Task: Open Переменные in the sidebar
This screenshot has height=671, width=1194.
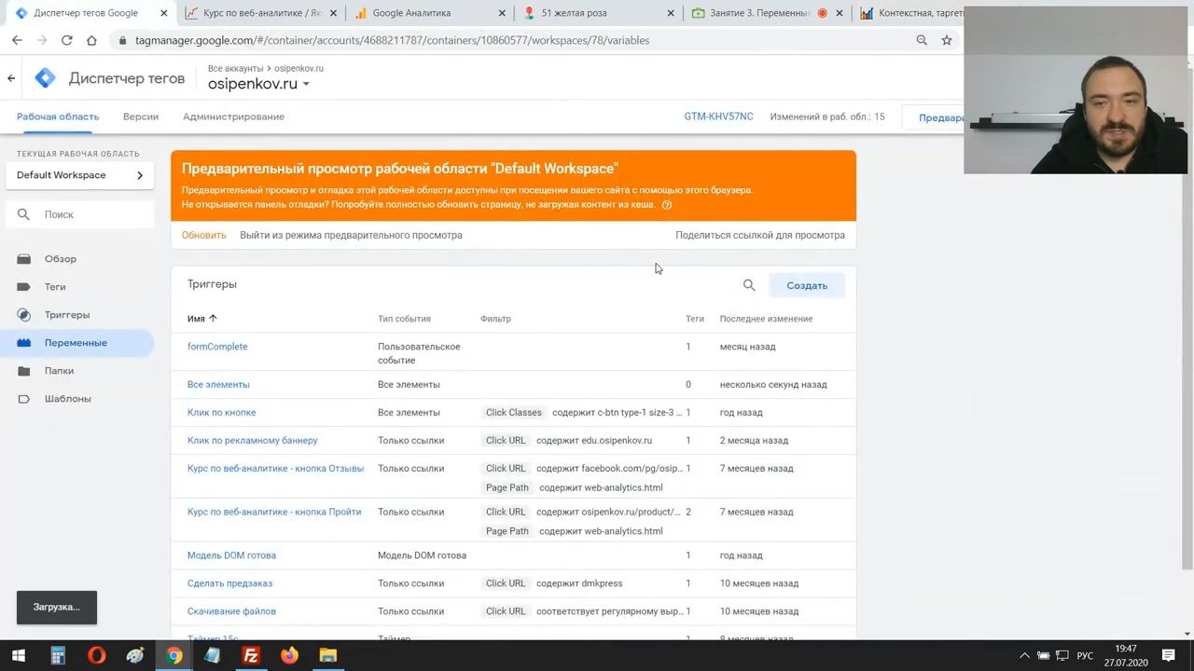Action: point(76,343)
